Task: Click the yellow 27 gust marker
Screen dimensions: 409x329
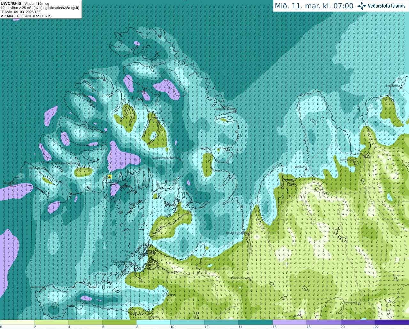Action: pos(110,177)
